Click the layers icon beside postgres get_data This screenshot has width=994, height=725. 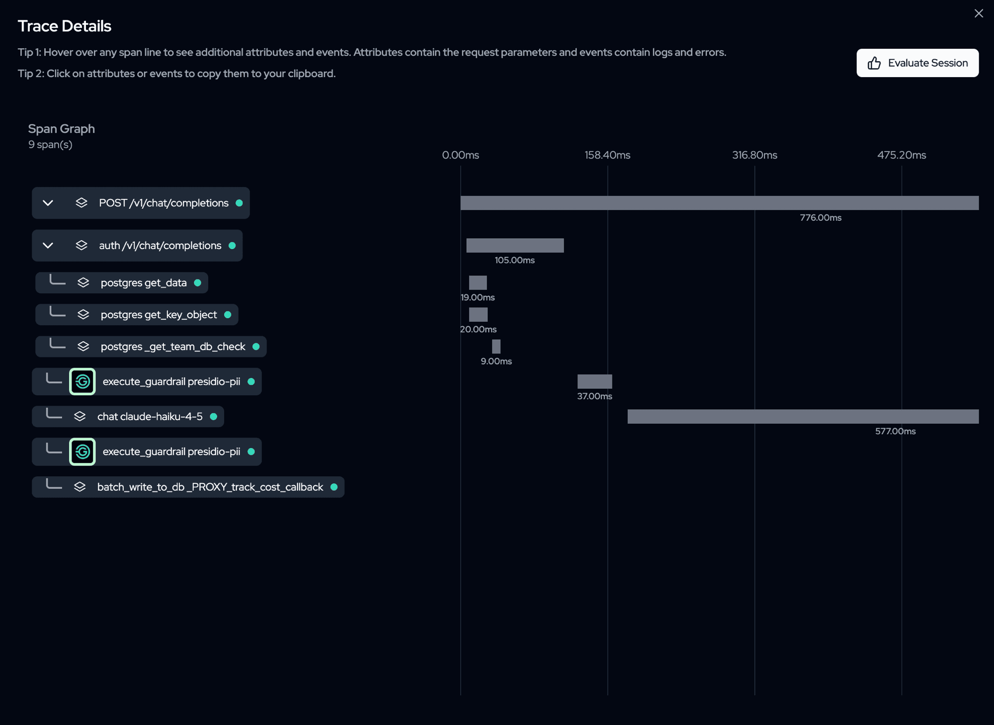(x=83, y=283)
